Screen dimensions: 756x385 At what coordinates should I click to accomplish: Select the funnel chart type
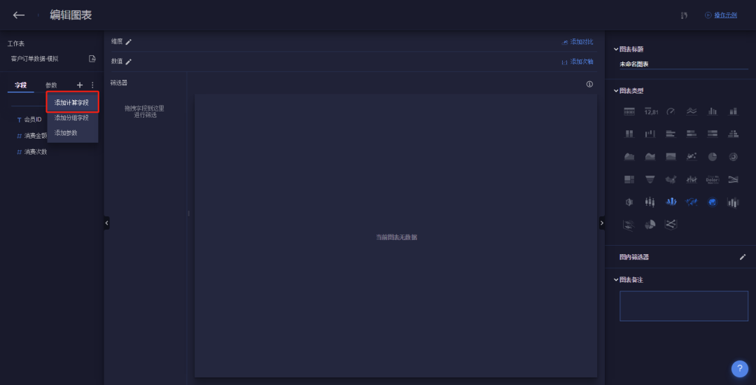click(650, 179)
